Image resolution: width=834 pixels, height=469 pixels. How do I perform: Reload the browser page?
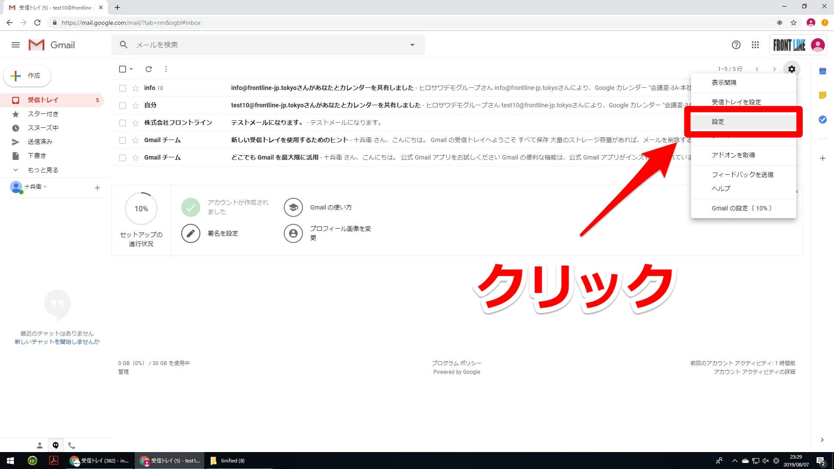(37, 23)
